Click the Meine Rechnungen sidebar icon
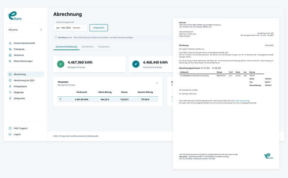 coord(10,61)
